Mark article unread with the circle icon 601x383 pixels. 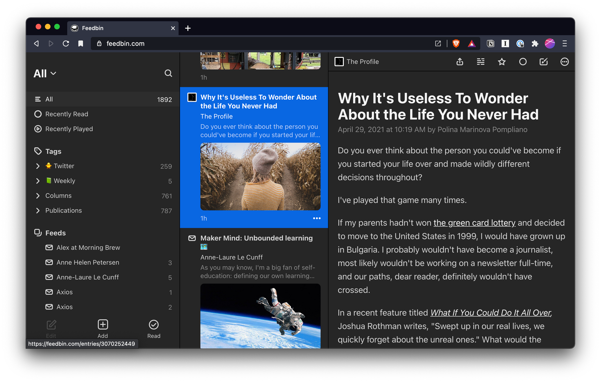[523, 62]
